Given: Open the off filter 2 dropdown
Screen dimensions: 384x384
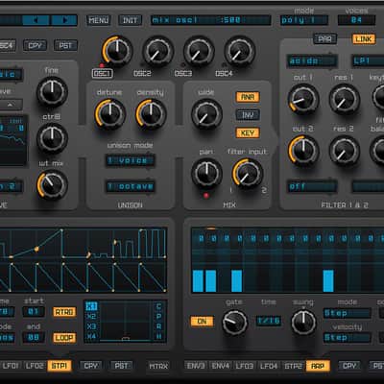Looking at the screenshot, I should 312,186.
